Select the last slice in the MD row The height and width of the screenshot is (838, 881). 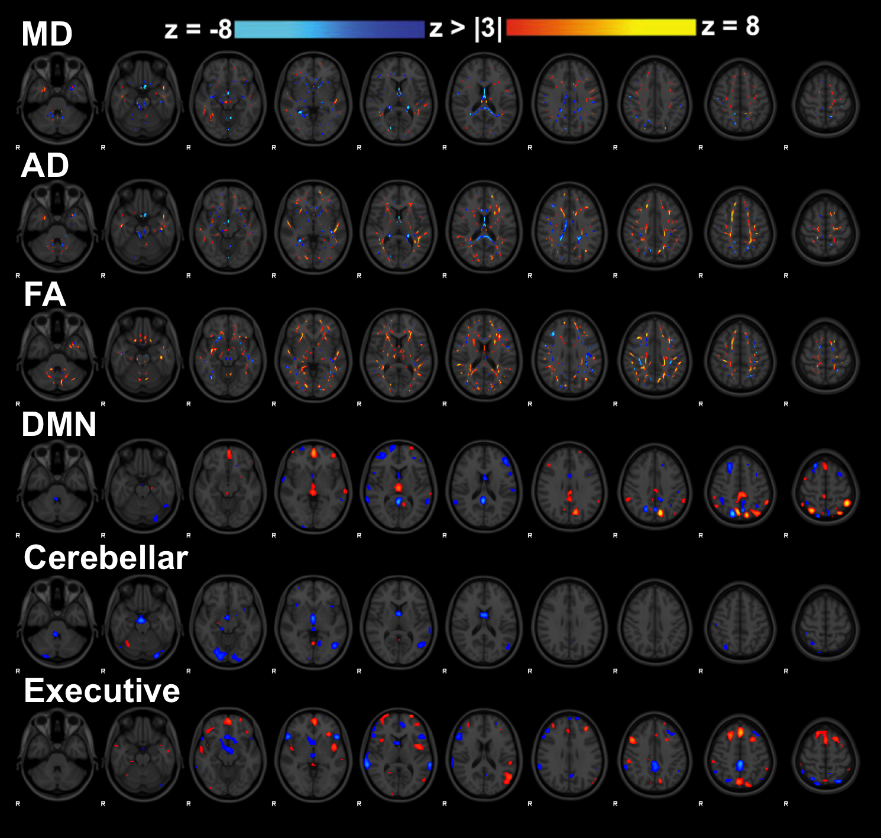click(825, 101)
